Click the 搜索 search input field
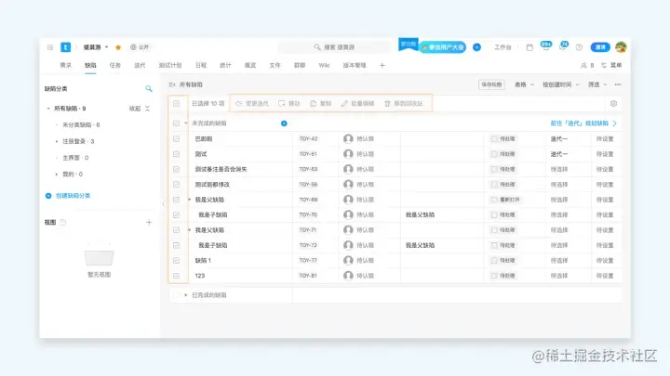The width and height of the screenshot is (670, 376). click(335, 47)
